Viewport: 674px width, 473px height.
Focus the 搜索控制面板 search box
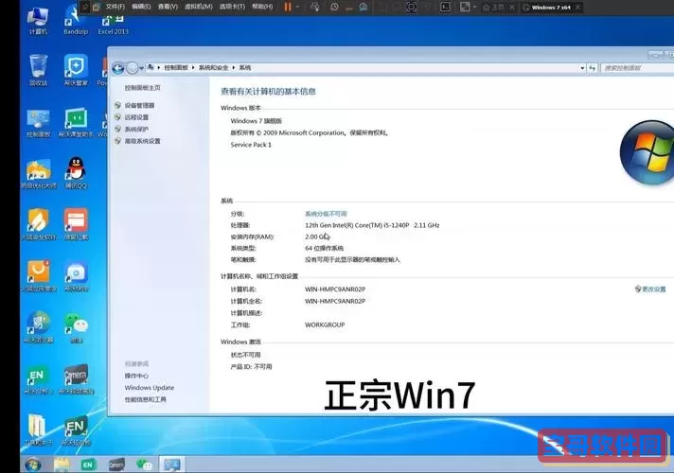[x=637, y=68]
